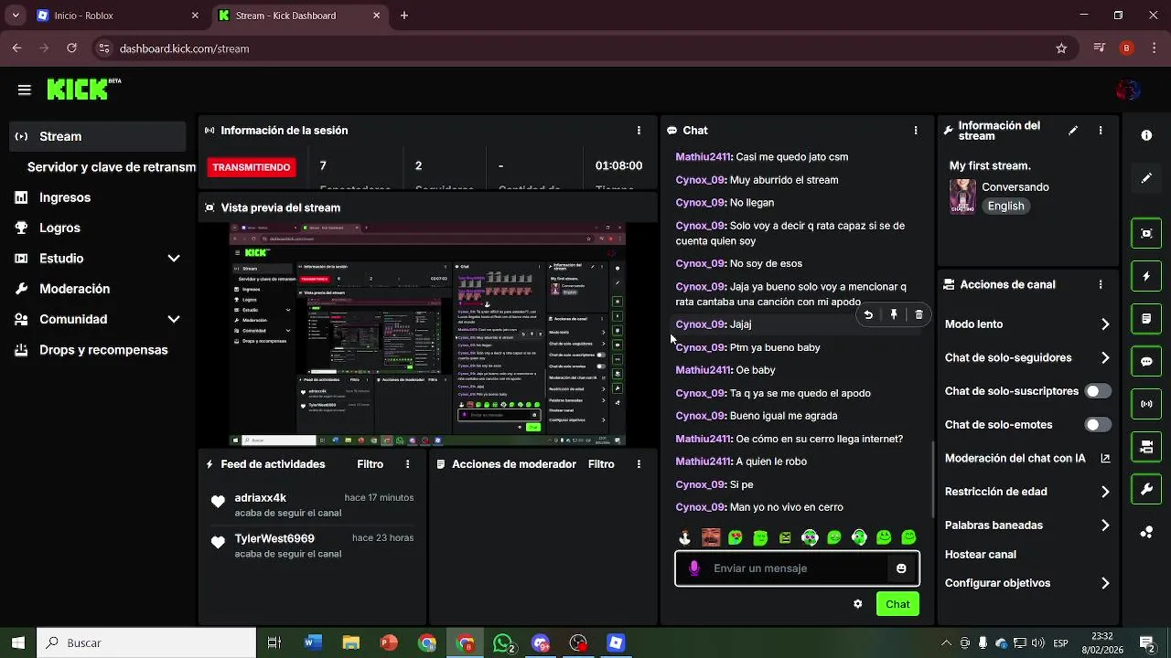The width and height of the screenshot is (1171, 658).
Task: Toggle the moderator actions note icon in the right toolbar
Action: 1146,319
